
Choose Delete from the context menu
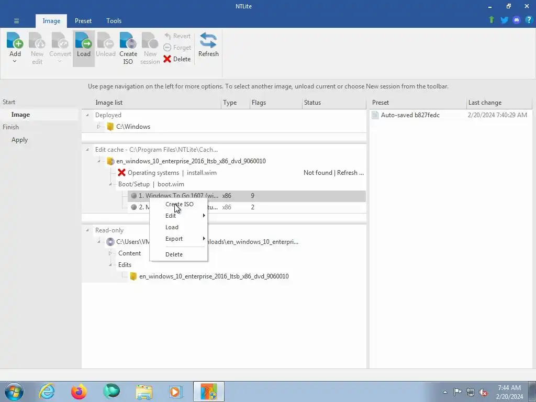point(179,254)
